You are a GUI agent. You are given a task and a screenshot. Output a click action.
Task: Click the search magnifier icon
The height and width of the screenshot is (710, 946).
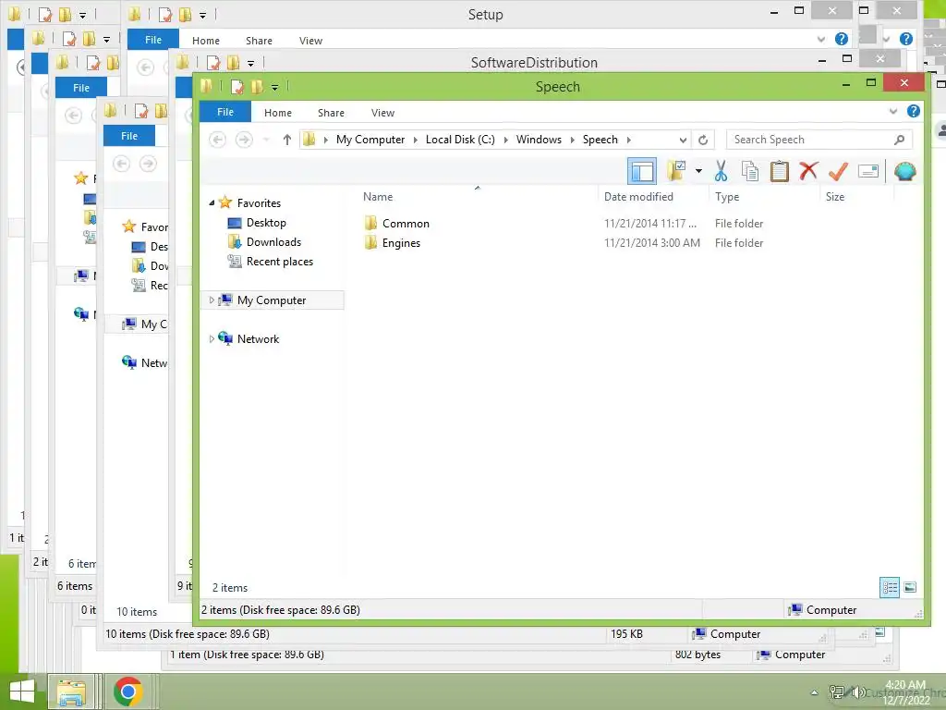(x=899, y=140)
